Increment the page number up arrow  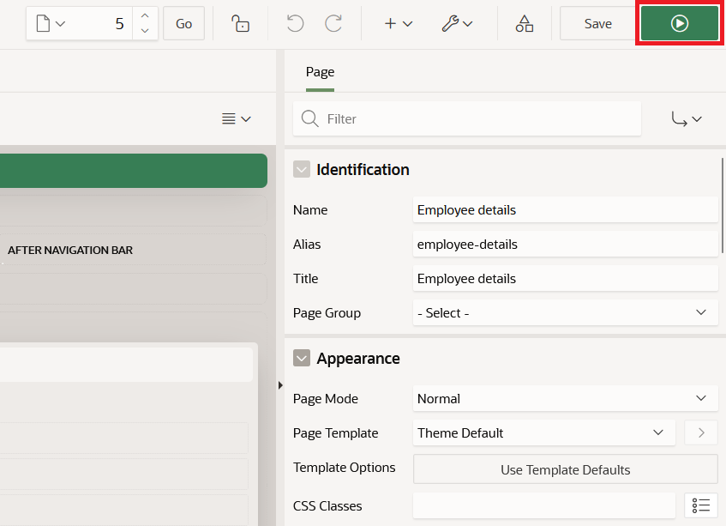pos(145,15)
